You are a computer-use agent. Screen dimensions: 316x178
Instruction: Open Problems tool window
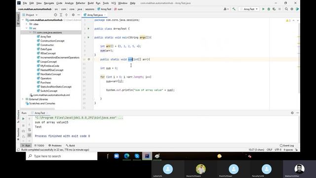(55, 145)
